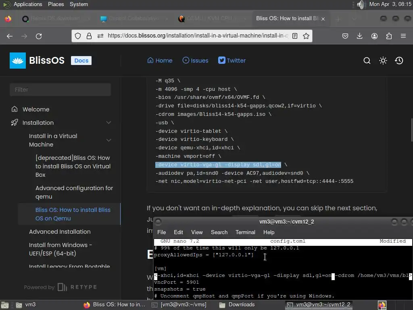This screenshot has width=413, height=310.
Task: Click the Docs badge next to BlissOS
Action: pos(81,61)
